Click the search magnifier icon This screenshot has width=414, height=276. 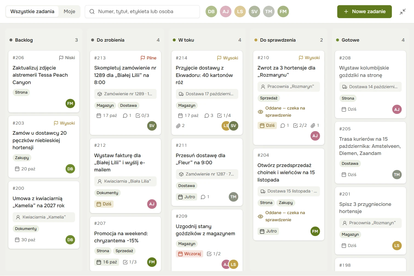click(x=92, y=12)
